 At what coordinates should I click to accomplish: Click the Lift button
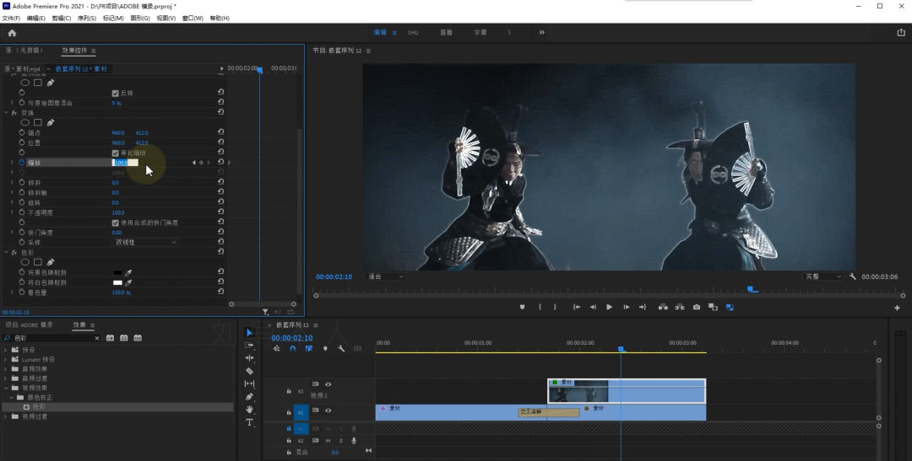[663, 307]
